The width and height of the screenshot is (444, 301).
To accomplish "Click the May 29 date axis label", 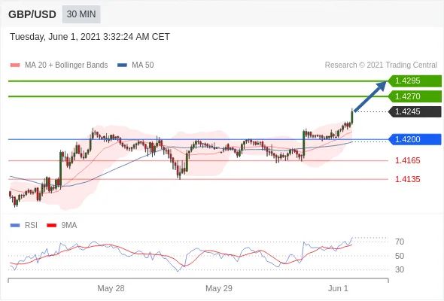I will pyautogui.click(x=219, y=288).
